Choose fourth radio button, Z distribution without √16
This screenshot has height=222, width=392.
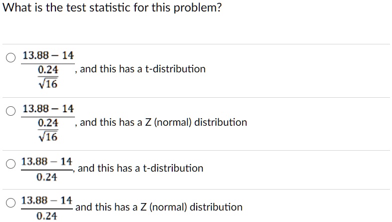point(11,203)
